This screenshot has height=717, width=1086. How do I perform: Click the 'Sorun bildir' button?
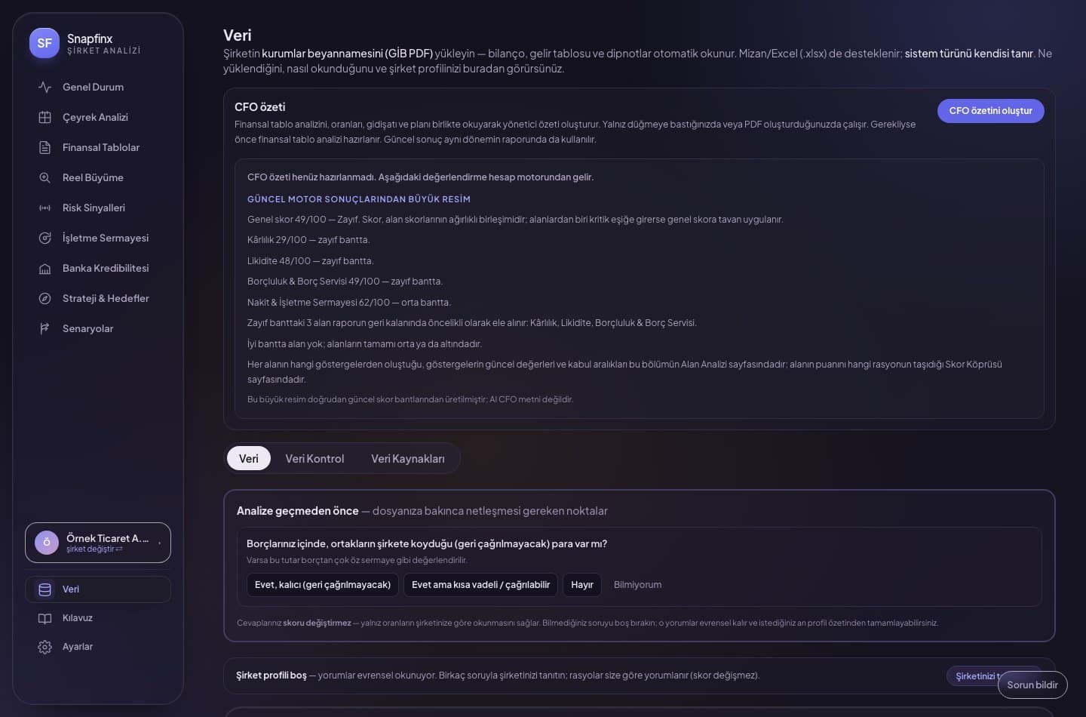coord(1032,685)
